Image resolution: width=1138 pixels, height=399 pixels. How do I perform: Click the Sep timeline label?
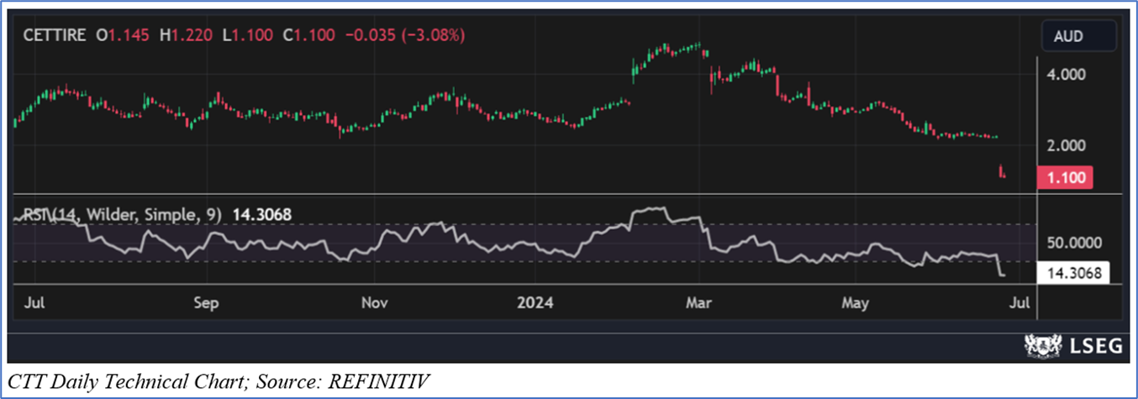pyautogui.click(x=206, y=302)
